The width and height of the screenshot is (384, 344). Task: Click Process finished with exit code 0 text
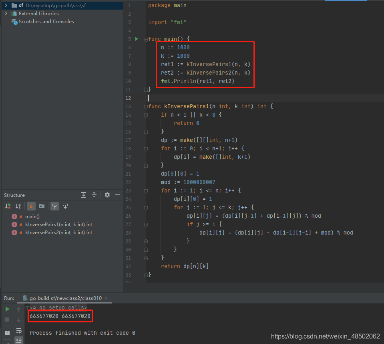(x=82, y=333)
